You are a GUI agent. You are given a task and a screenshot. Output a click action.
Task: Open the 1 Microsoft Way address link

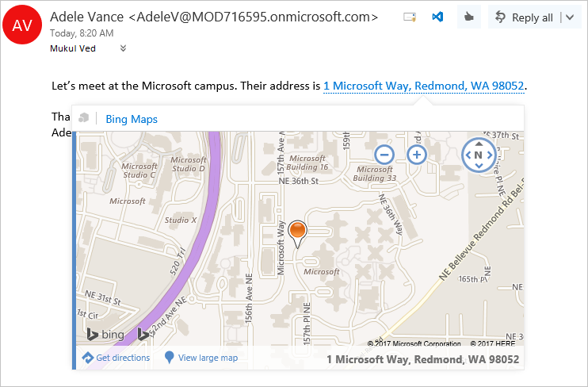423,86
